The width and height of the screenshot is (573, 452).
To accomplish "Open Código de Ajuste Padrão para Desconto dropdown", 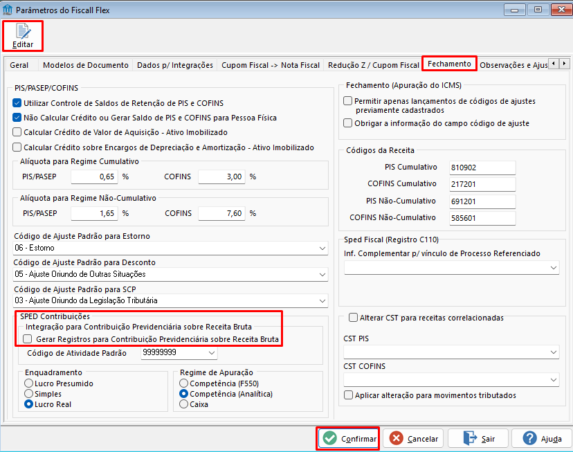I will 170,274.
